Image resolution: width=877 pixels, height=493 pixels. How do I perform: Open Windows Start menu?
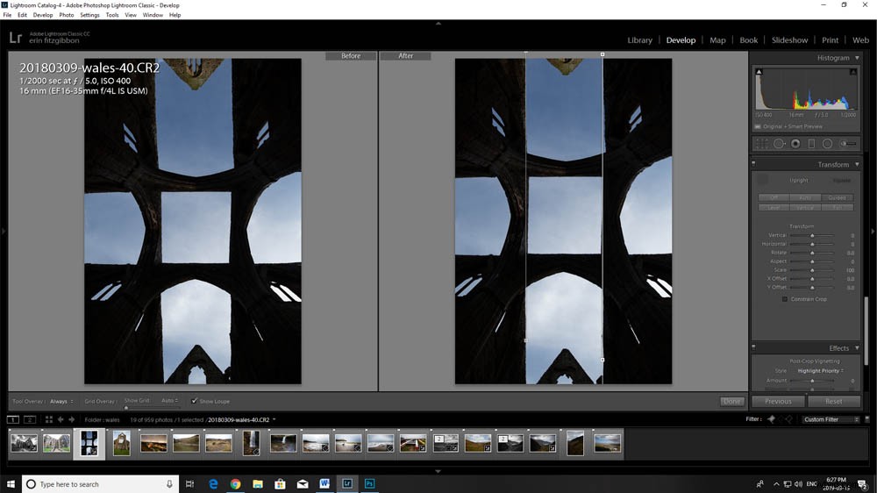pos(11,484)
